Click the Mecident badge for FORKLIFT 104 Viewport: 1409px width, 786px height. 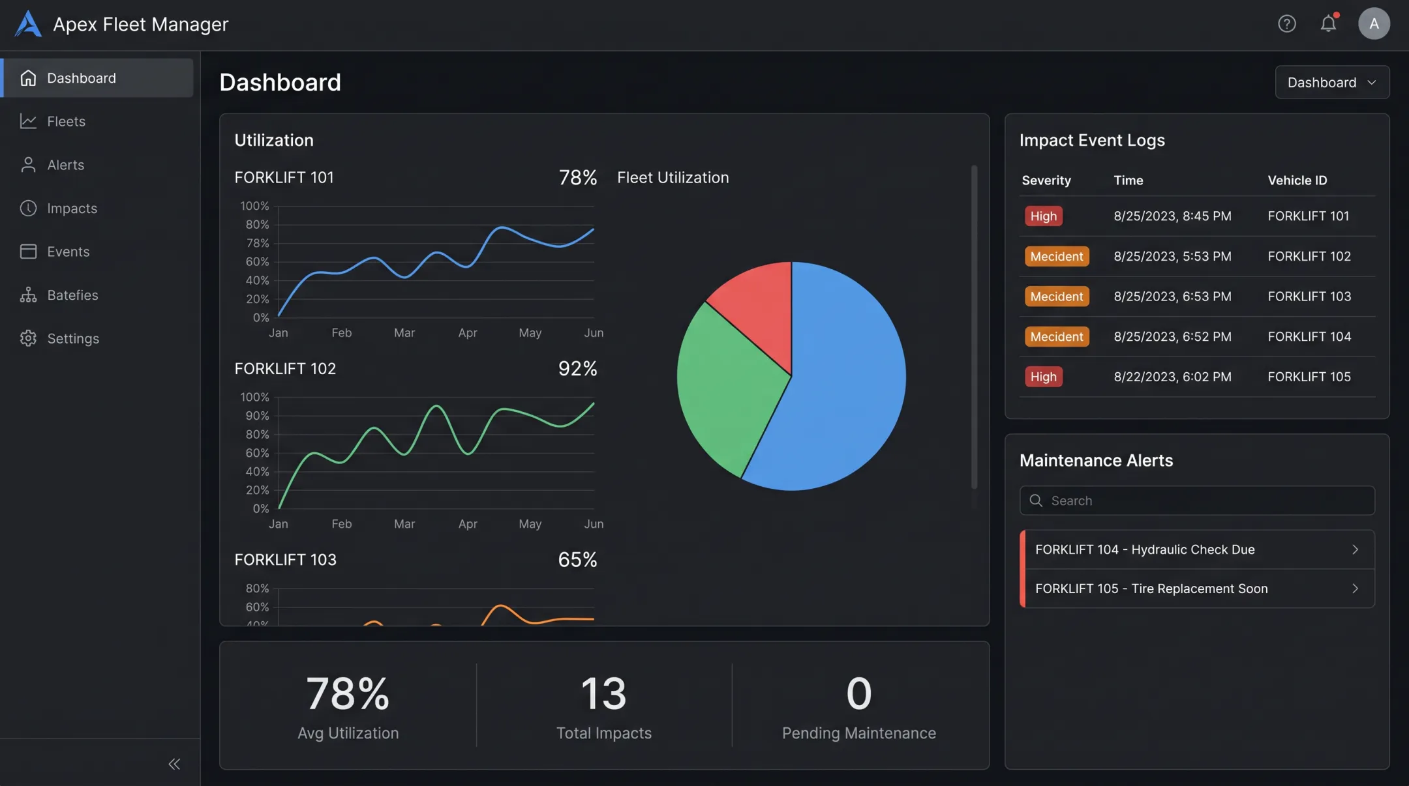coord(1057,336)
